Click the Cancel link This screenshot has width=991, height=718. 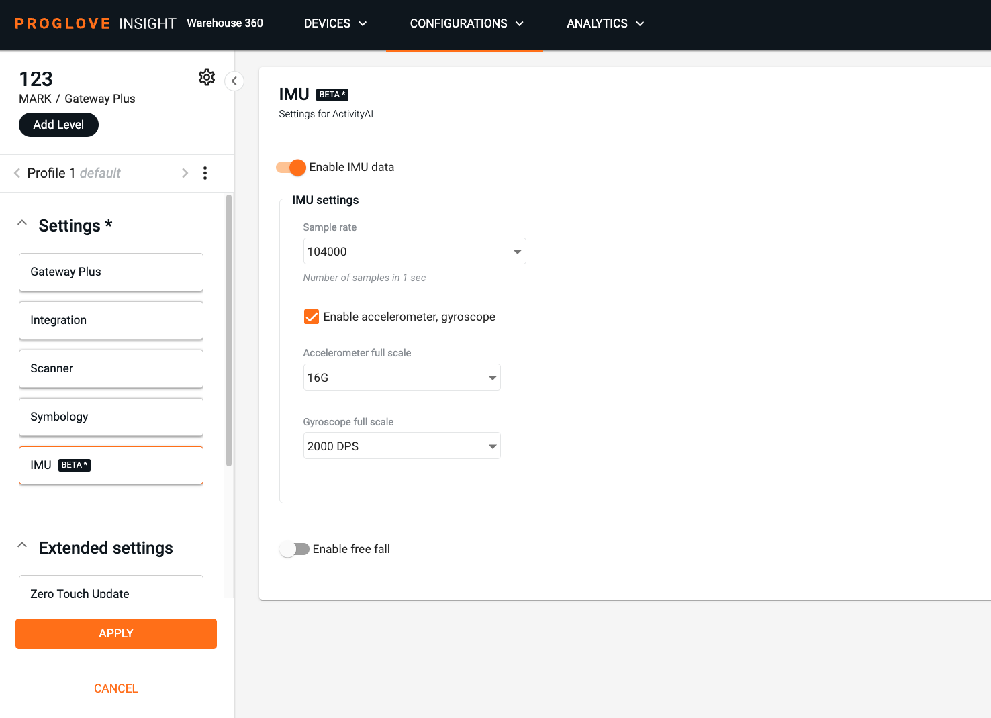116,688
